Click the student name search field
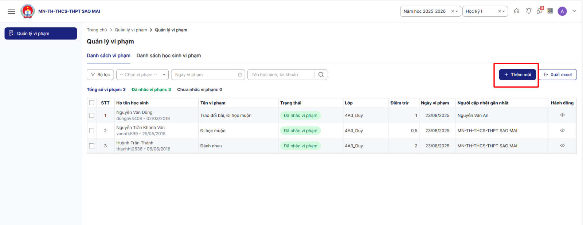 281,75
